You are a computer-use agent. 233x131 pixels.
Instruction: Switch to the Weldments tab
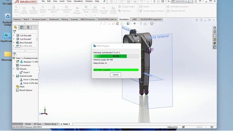pyautogui.click(x=54, y=19)
